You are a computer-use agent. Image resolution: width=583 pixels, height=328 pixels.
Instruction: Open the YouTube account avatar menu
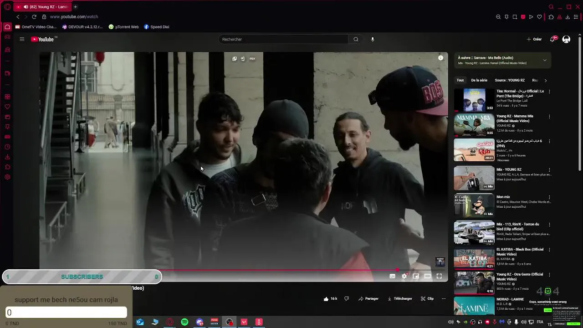566,39
